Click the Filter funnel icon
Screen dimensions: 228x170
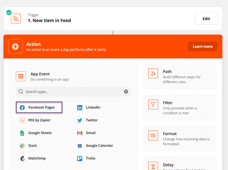click(153, 104)
